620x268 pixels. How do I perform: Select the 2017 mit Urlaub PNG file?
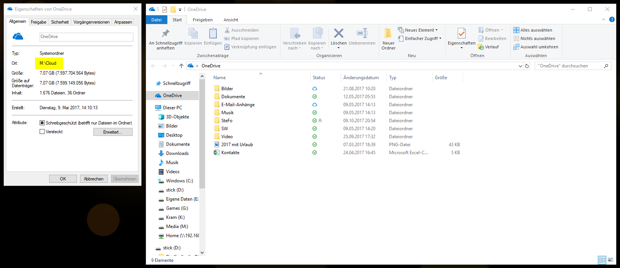[233, 145]
